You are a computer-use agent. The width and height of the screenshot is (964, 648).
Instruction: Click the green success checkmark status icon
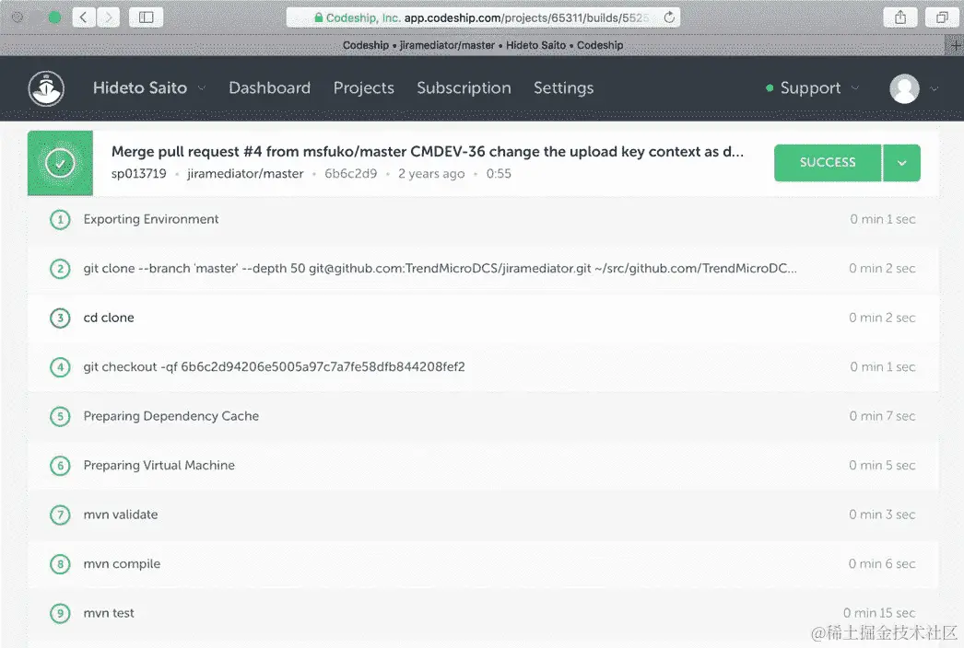pos(60,164)
